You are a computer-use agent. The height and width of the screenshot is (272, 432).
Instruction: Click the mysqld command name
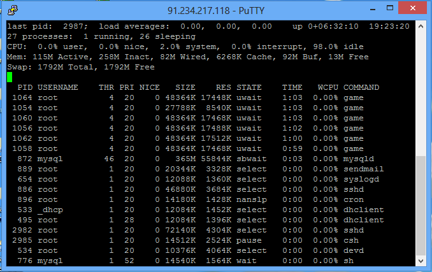[x=359, y=159]
